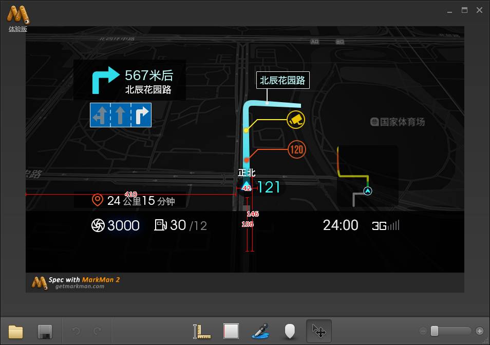
Task: Select the 106 vertical measurement label
Action: (248, 224)
